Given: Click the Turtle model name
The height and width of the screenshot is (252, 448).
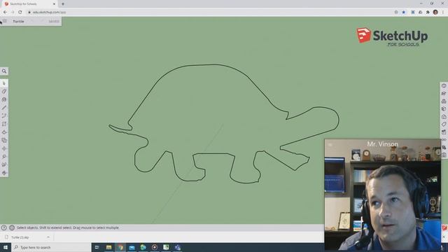Looking at the screenshot, I should 18,22.
